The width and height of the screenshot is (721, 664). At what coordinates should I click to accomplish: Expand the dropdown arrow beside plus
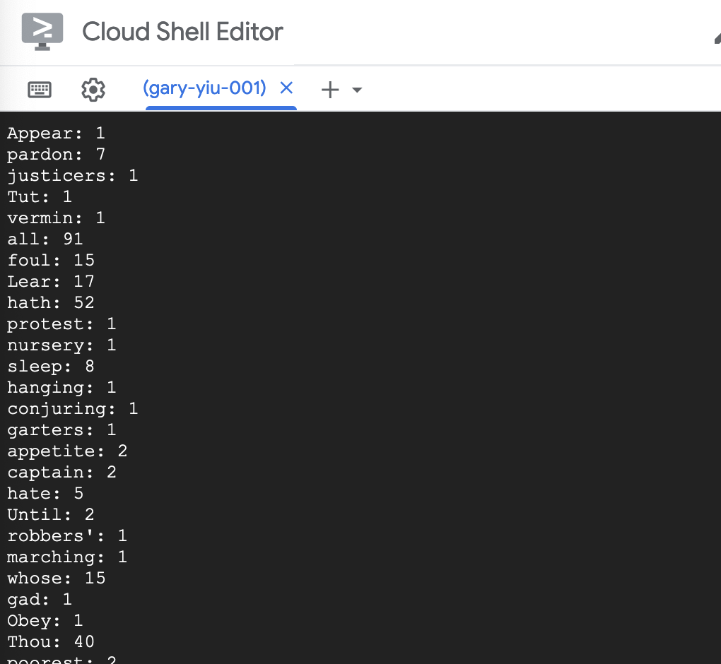point(357,90)
